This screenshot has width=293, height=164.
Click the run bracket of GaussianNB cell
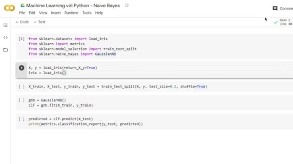tap(22, 100)
